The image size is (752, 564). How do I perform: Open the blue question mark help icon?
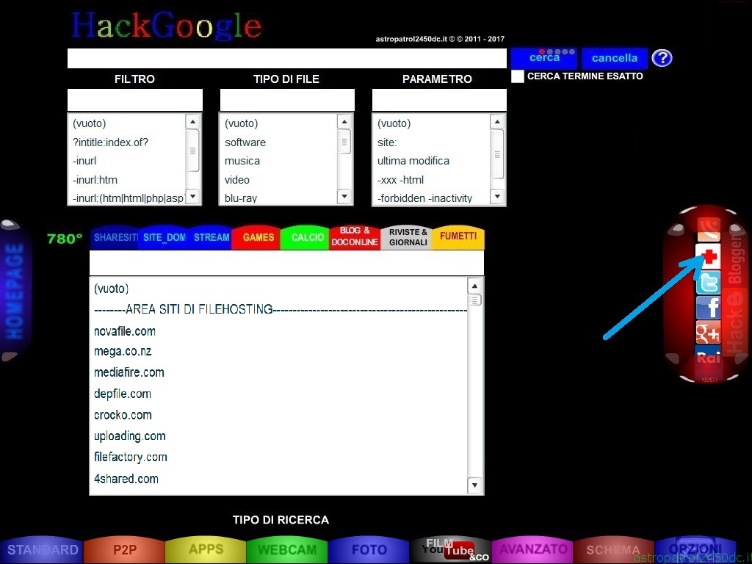(662, 58)
